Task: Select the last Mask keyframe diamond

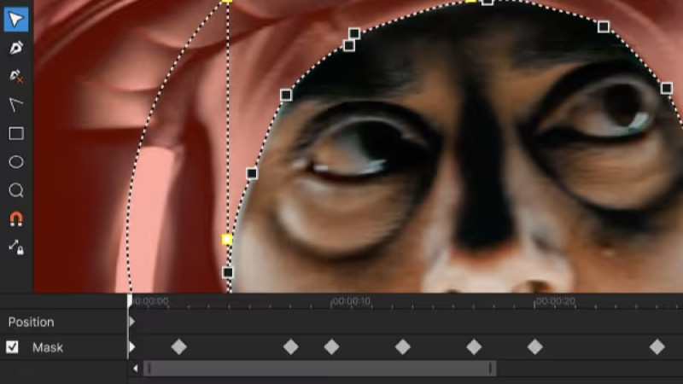Action: (x=657, y=347)
